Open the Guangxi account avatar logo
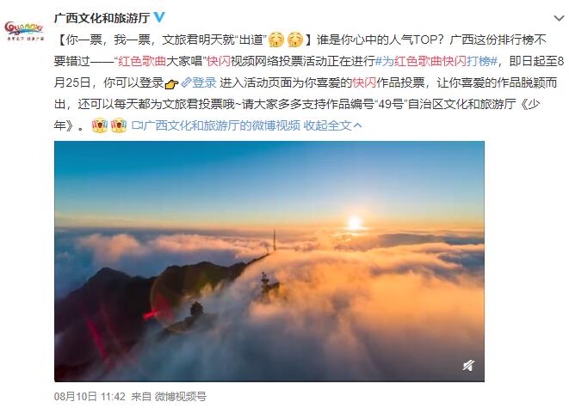This screenshot has height=408, width=569. coord(24,30)
